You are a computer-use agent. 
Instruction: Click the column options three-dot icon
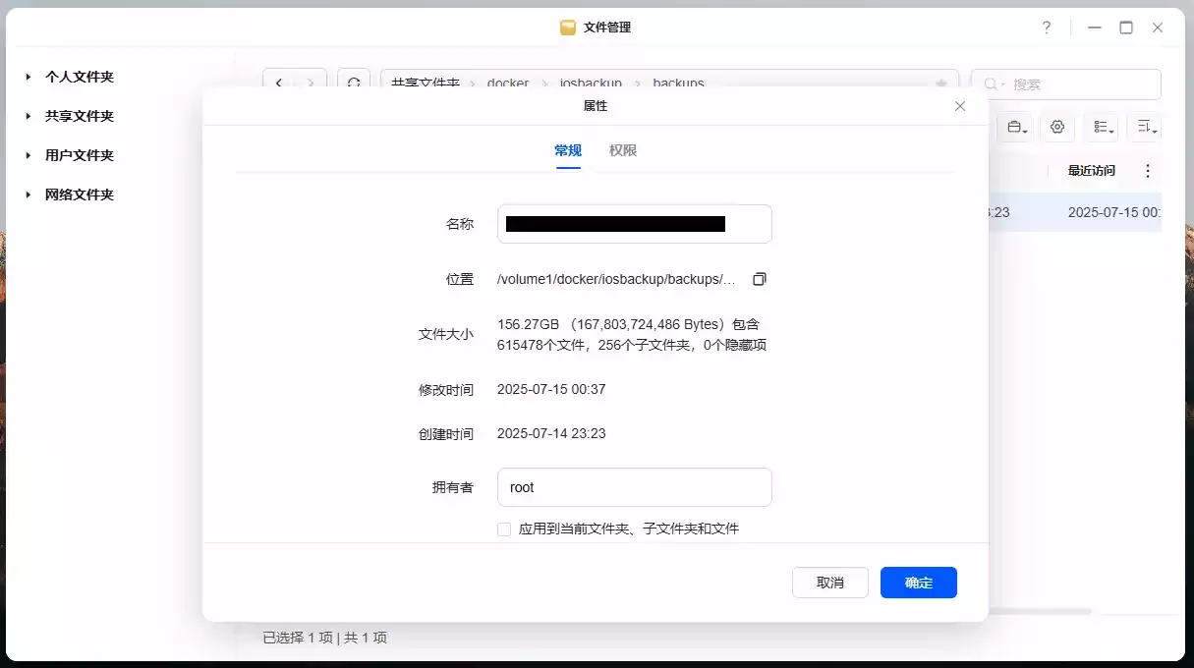pos(1148,171)
